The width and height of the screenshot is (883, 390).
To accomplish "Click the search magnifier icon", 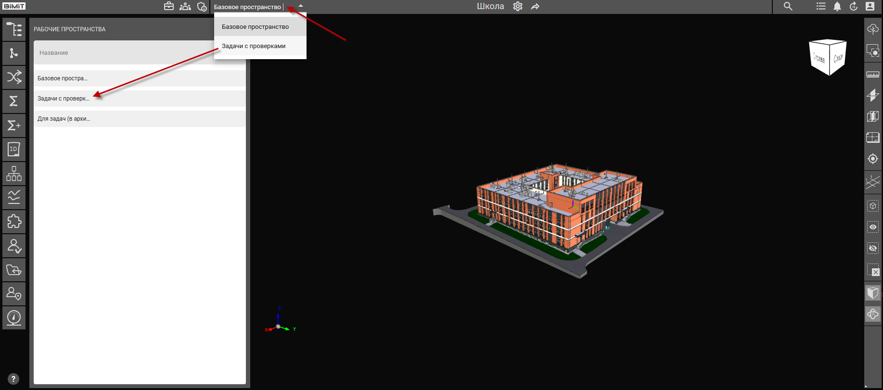I will tap(788, 6).
